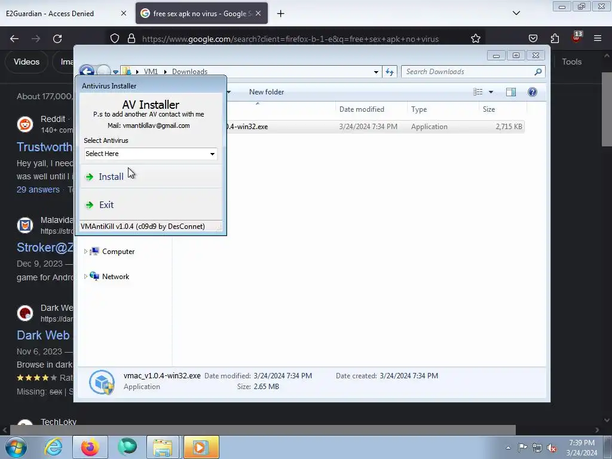Image resolution: width=612 pixels, height=459 pixels.
Task: Click the search magnifier in Explorer
Action: pyautogui.click(x=538, y=72)
